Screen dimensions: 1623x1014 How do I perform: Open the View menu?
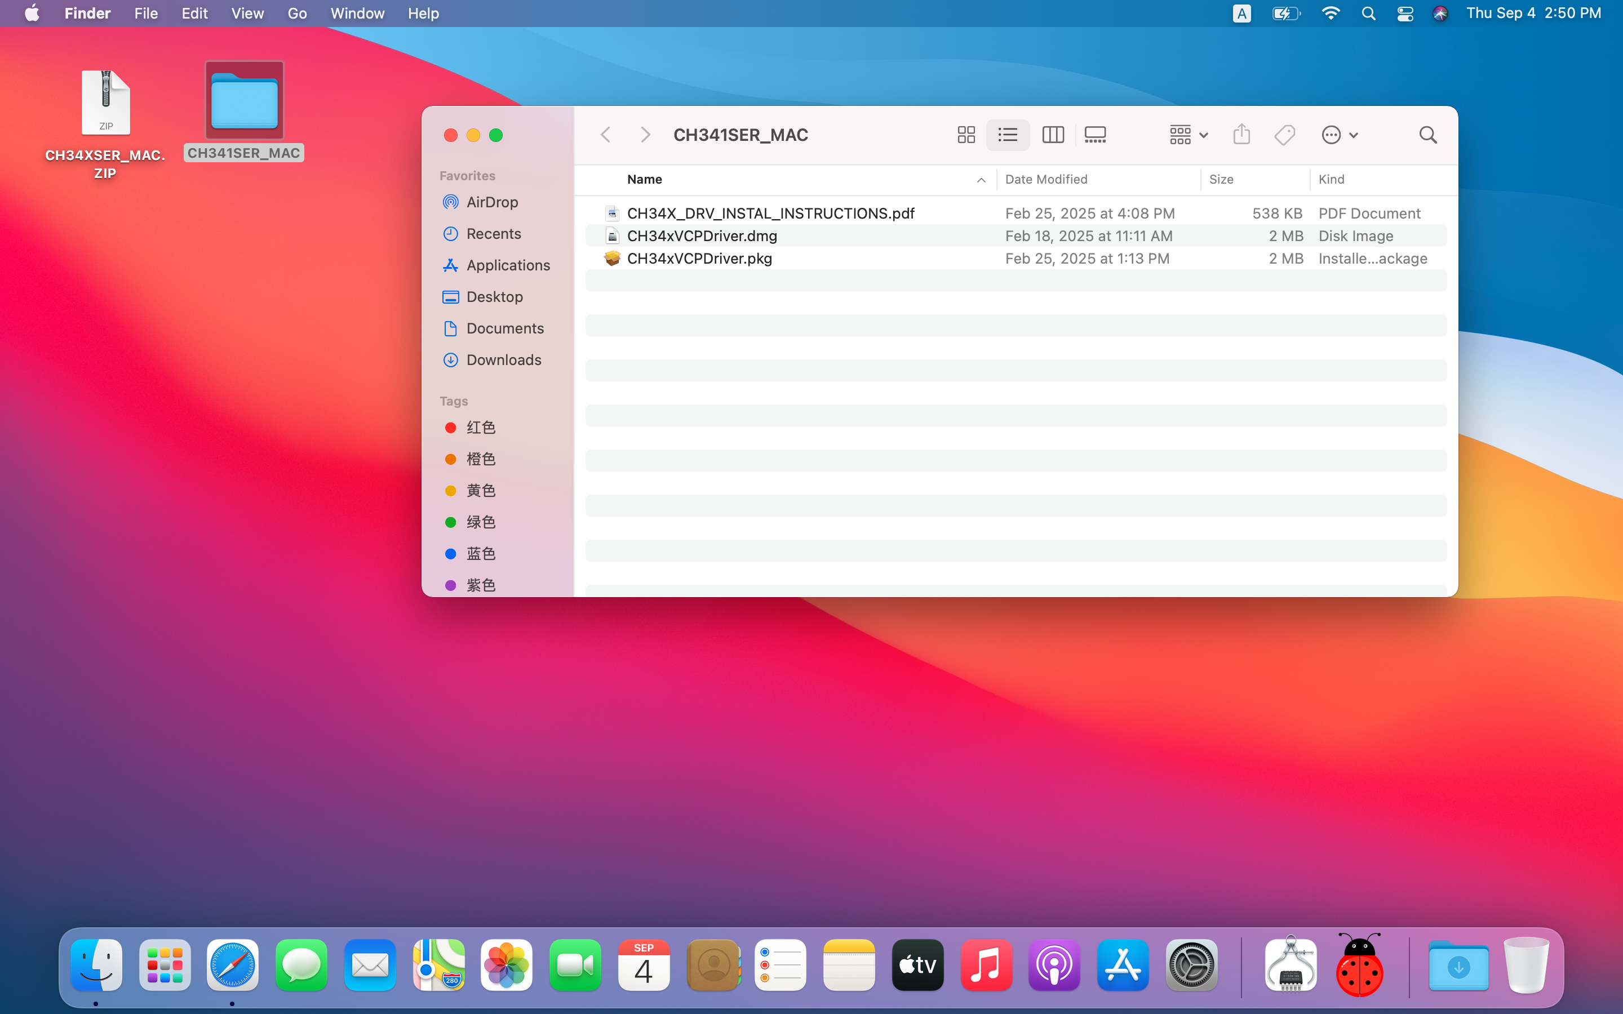(x=247, y=14)
